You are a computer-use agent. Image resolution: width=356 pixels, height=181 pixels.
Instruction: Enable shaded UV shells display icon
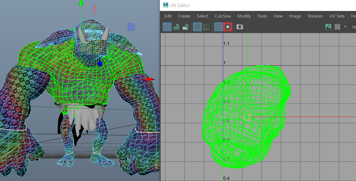176,27
